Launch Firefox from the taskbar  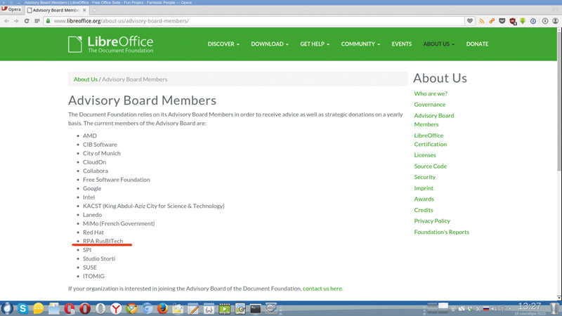162,308
